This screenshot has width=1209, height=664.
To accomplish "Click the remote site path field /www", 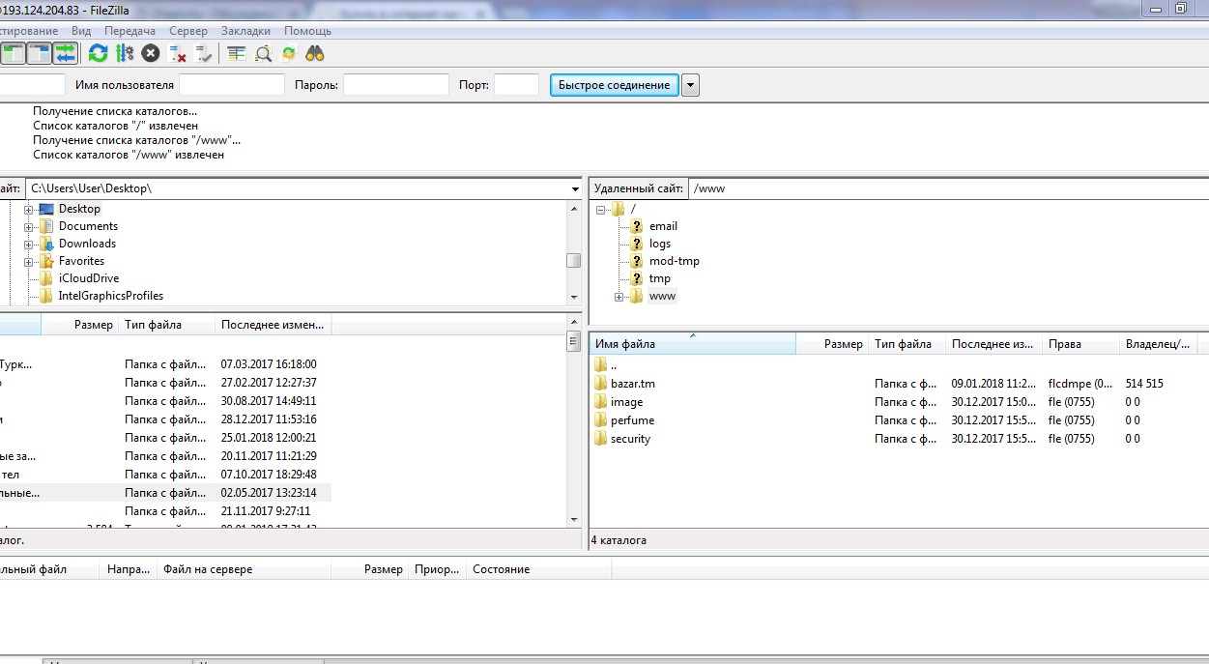I will pos(948,188).
